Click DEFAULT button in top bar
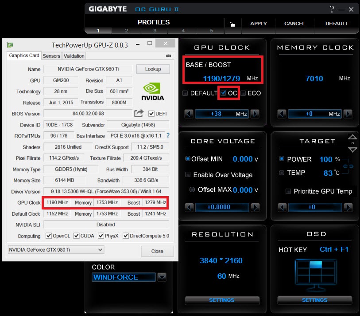 (x=337, y=24)
